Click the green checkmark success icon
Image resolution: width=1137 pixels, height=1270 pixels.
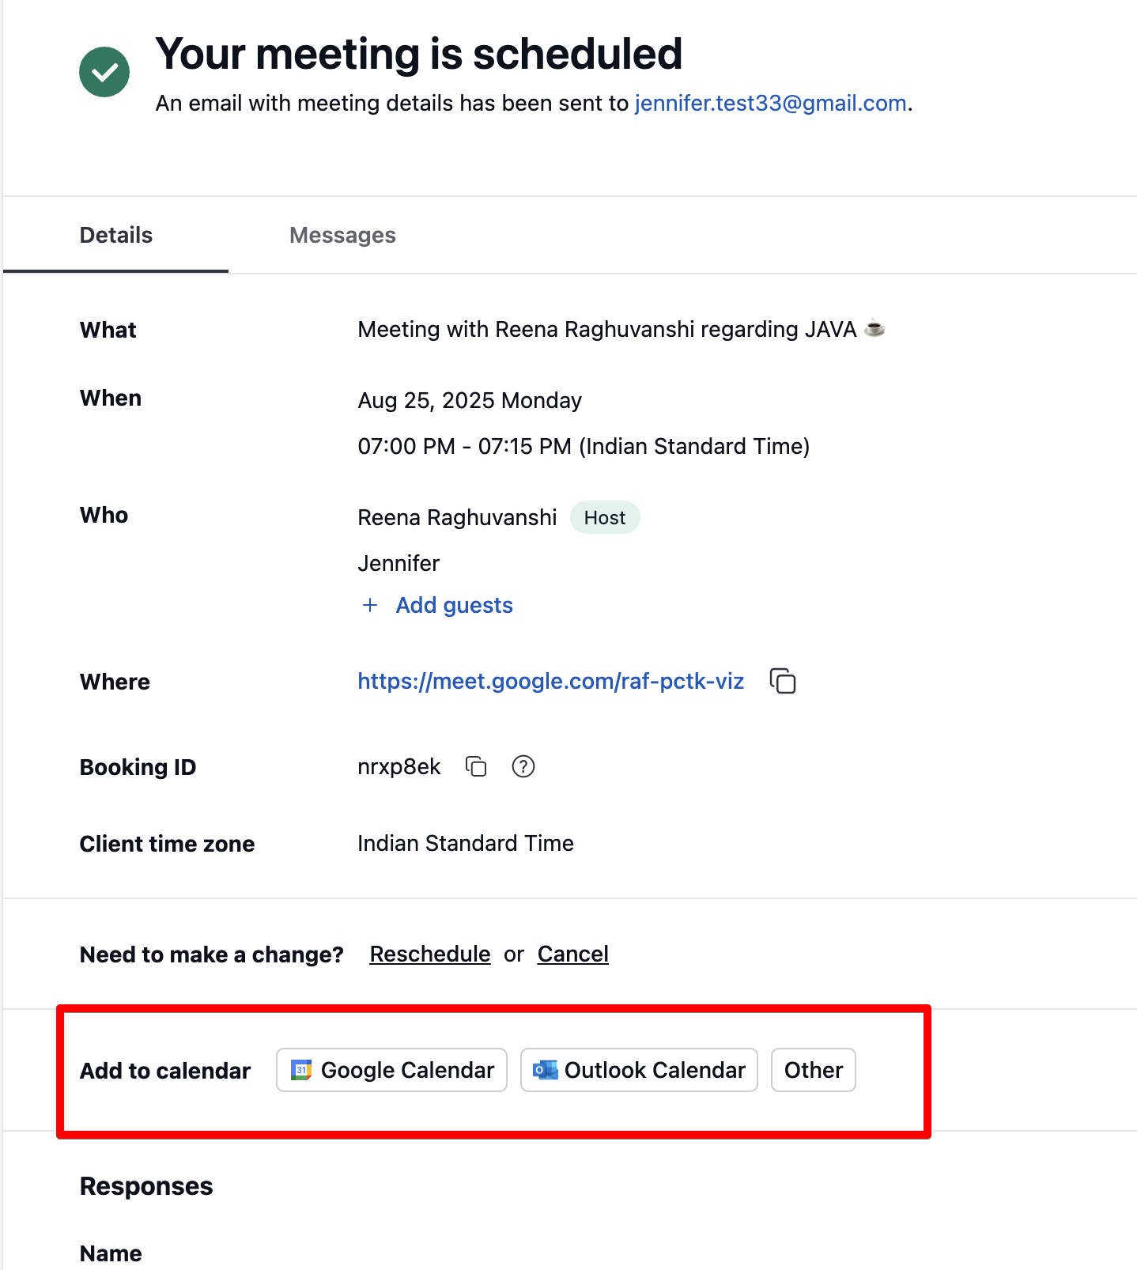click(104, 72)
